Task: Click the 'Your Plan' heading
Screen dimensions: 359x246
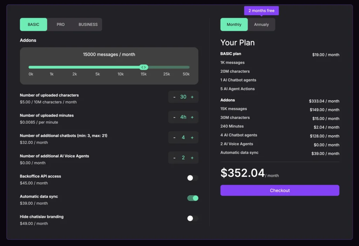Action: pyautogui.click(x=237, y=42)
